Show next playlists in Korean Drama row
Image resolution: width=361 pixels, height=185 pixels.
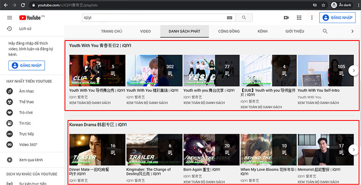(353, 150)
